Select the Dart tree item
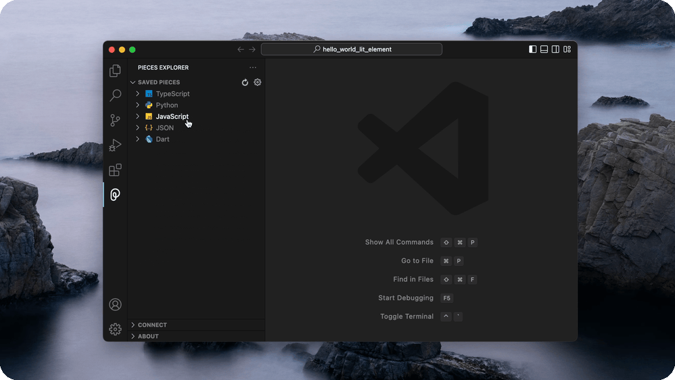The width and height of the screenshot is (675, 380). [197, 139]
